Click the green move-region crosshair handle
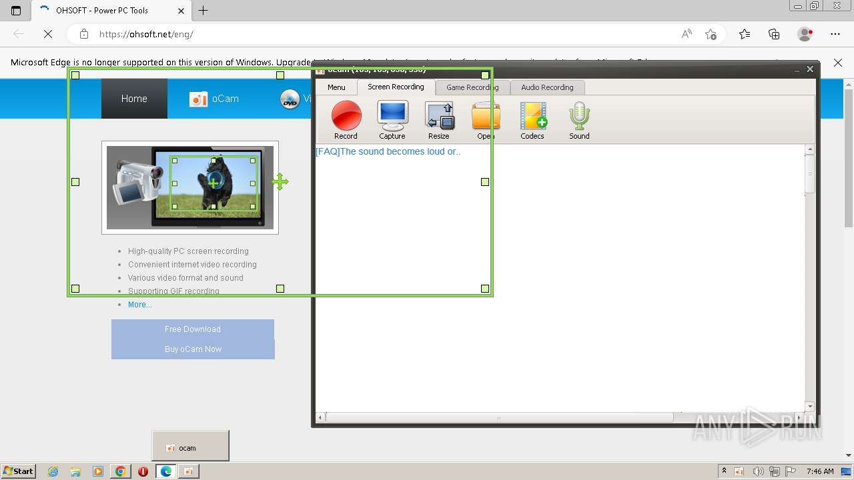 280,181
